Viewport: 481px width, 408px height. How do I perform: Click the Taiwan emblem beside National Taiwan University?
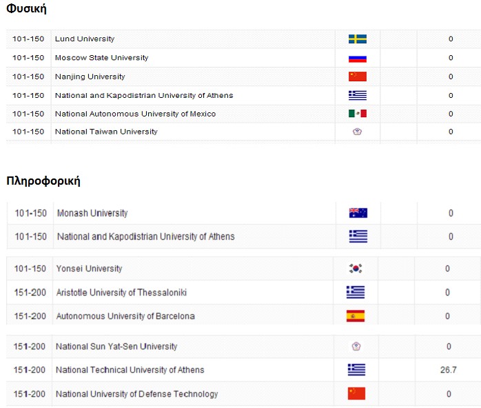[358, 132]
